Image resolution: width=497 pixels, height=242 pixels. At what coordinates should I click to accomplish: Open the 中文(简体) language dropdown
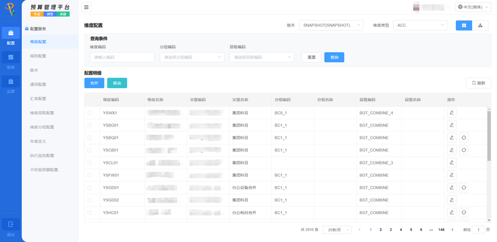[473, 7]
